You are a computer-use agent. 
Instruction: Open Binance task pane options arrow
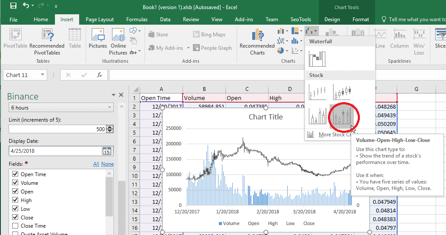[113, 95]
